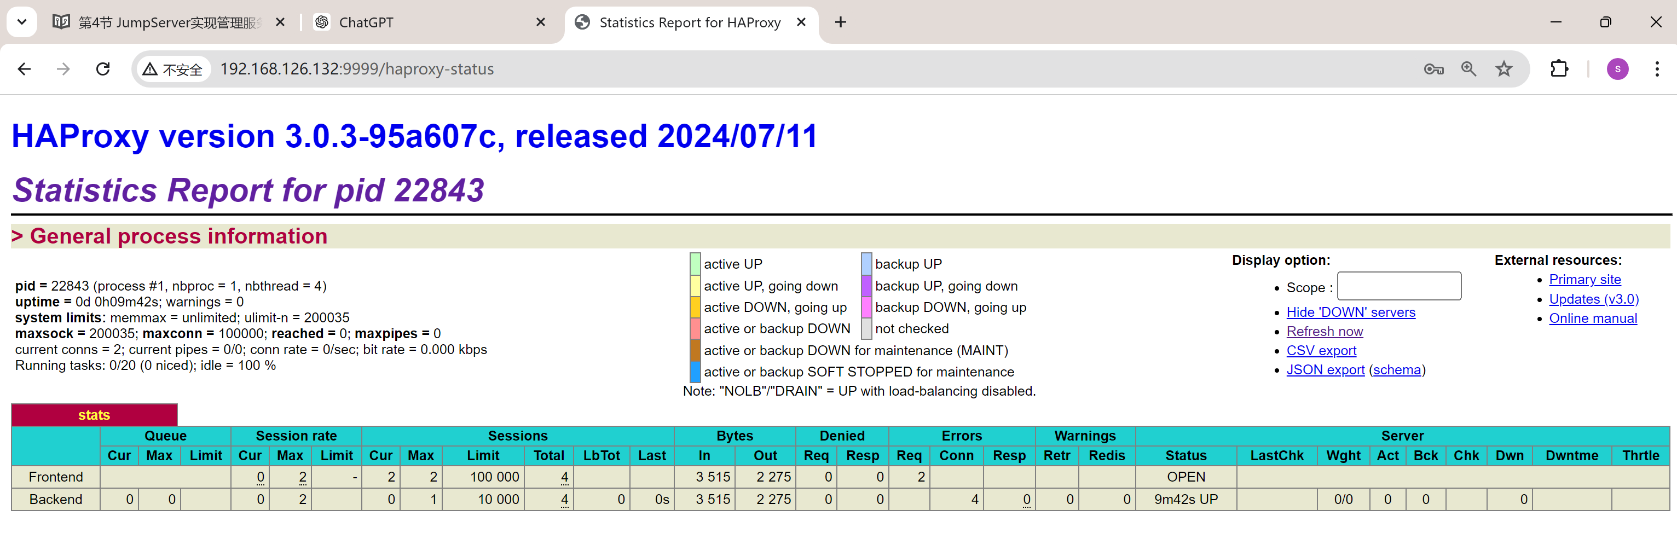Click the browser back arrow

pyautogui.click(x=24, y=69)
